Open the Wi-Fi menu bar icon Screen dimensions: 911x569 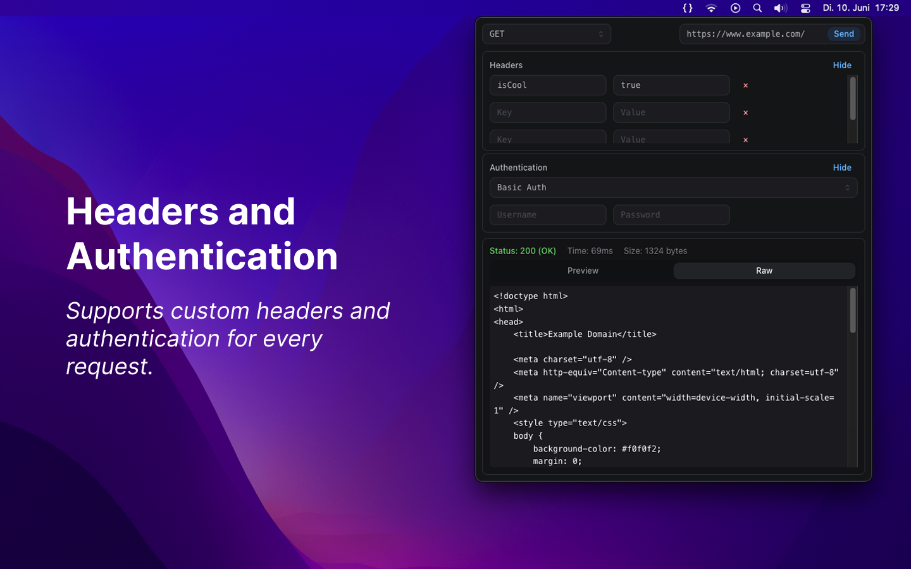point(711,8)
